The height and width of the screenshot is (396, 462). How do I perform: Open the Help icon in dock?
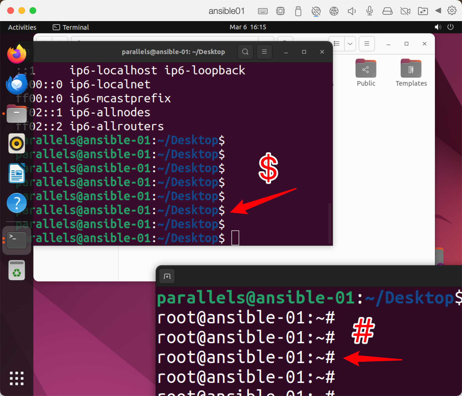pos(16,203)
